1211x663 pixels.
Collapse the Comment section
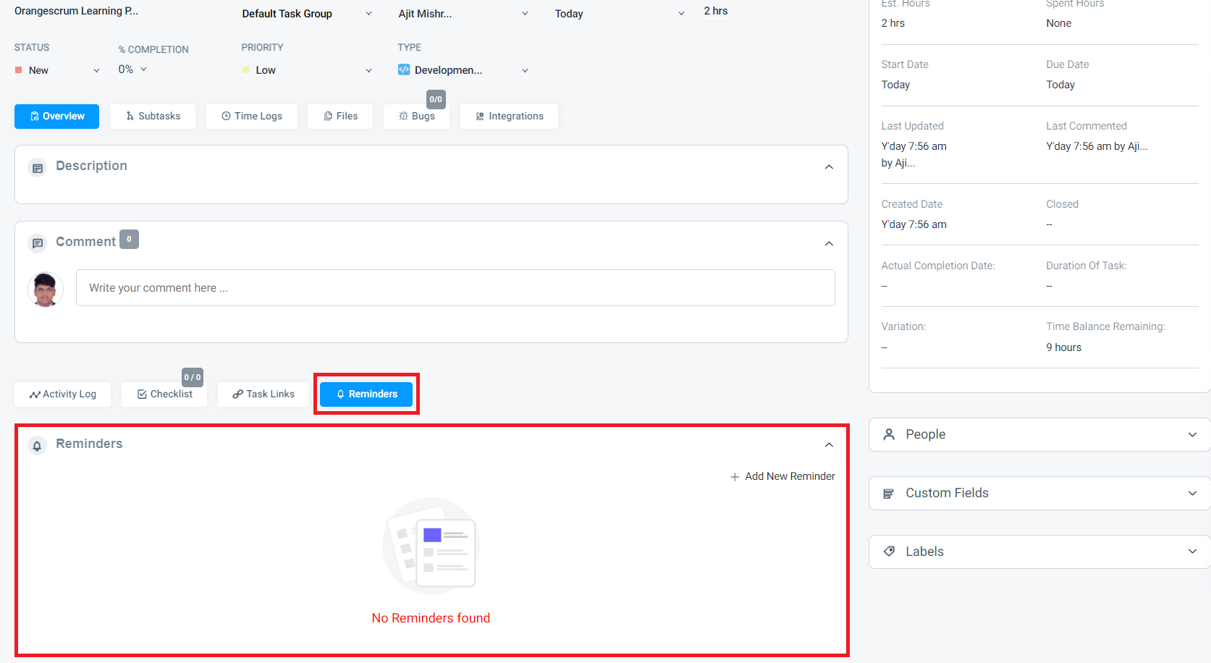tap(829, 244)
